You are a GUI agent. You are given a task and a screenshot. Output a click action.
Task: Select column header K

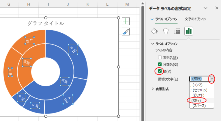(x=88, y=4)
